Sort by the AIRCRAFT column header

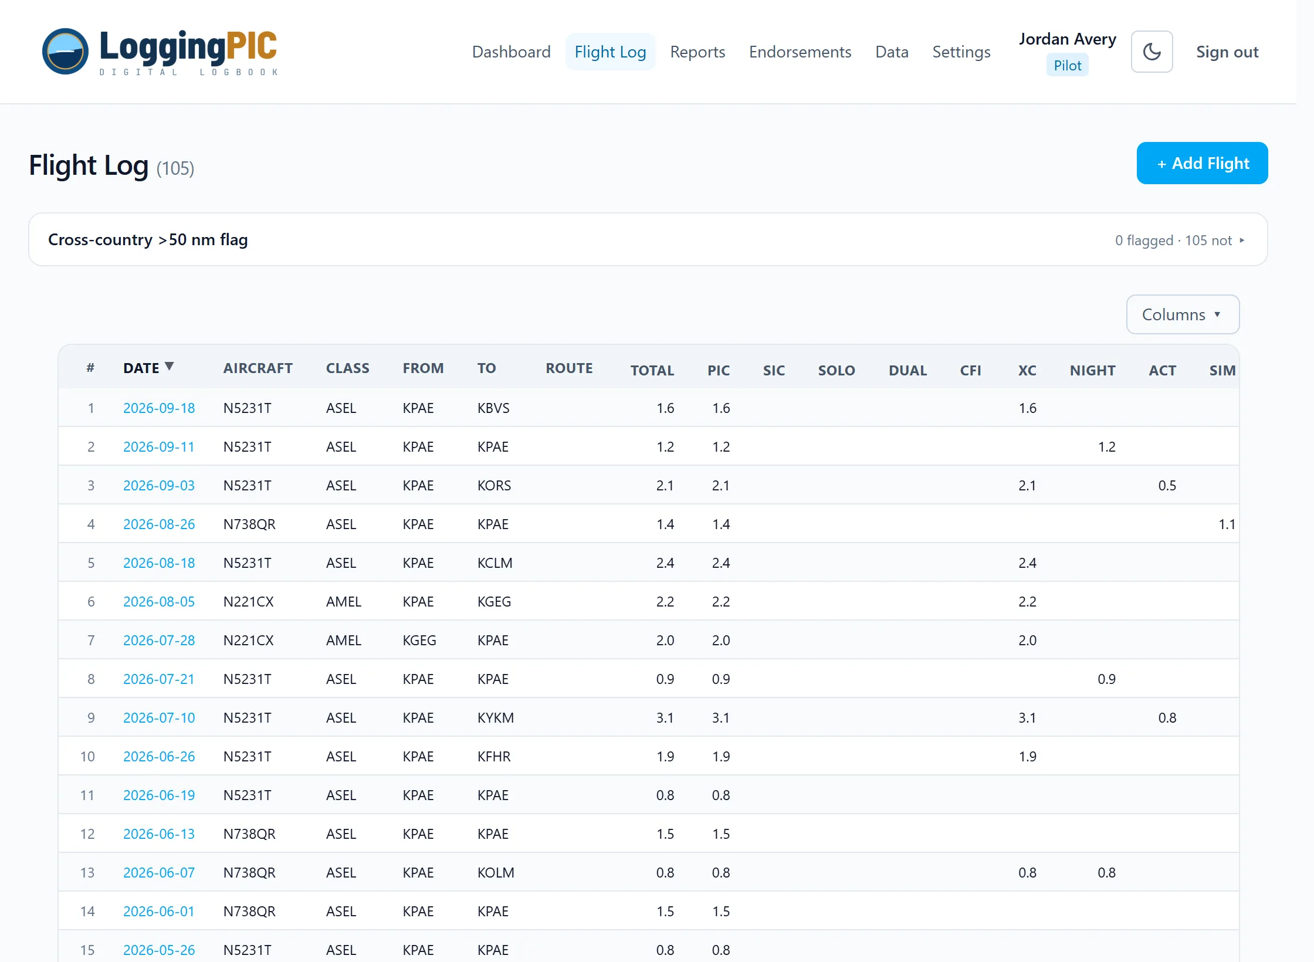click(258, 368)
